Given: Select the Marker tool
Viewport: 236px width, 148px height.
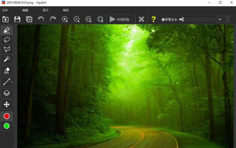Looking at the screenshot, I should click(7, 30).
